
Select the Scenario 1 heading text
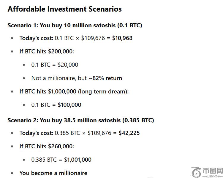tap(75, 25)
